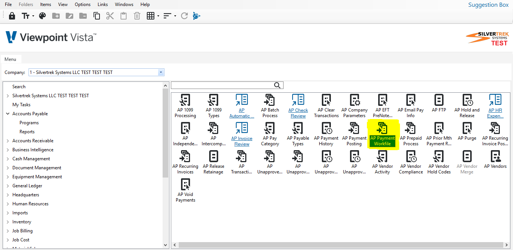Open the AP 1099 Processing form
This screenshot has width=513, height=250.
185,106
